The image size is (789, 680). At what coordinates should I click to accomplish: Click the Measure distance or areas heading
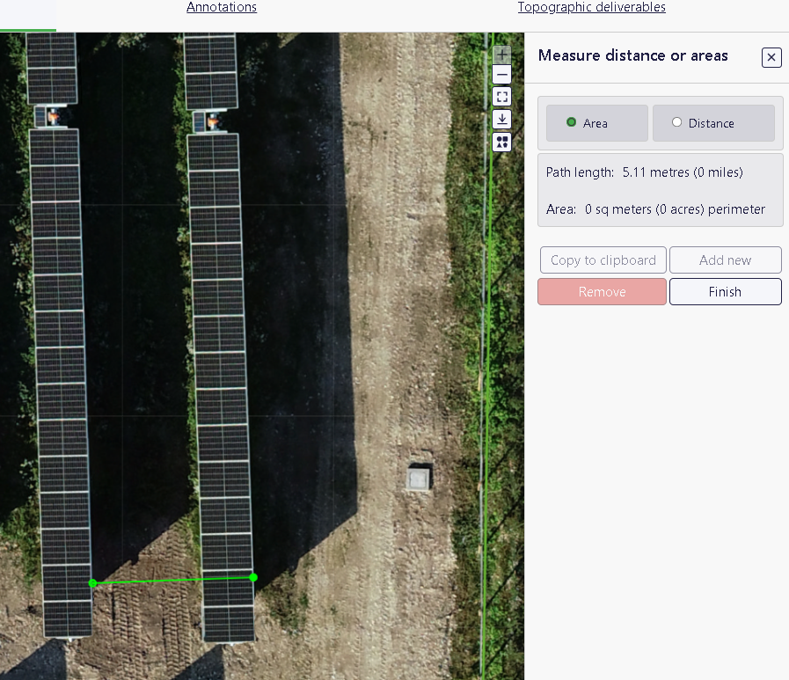point(632,55)
